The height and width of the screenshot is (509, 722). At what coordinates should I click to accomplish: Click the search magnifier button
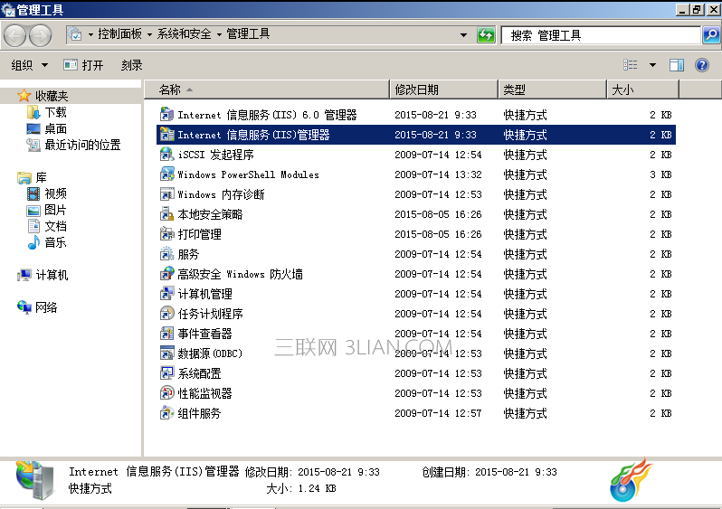(x=711, y=35)
